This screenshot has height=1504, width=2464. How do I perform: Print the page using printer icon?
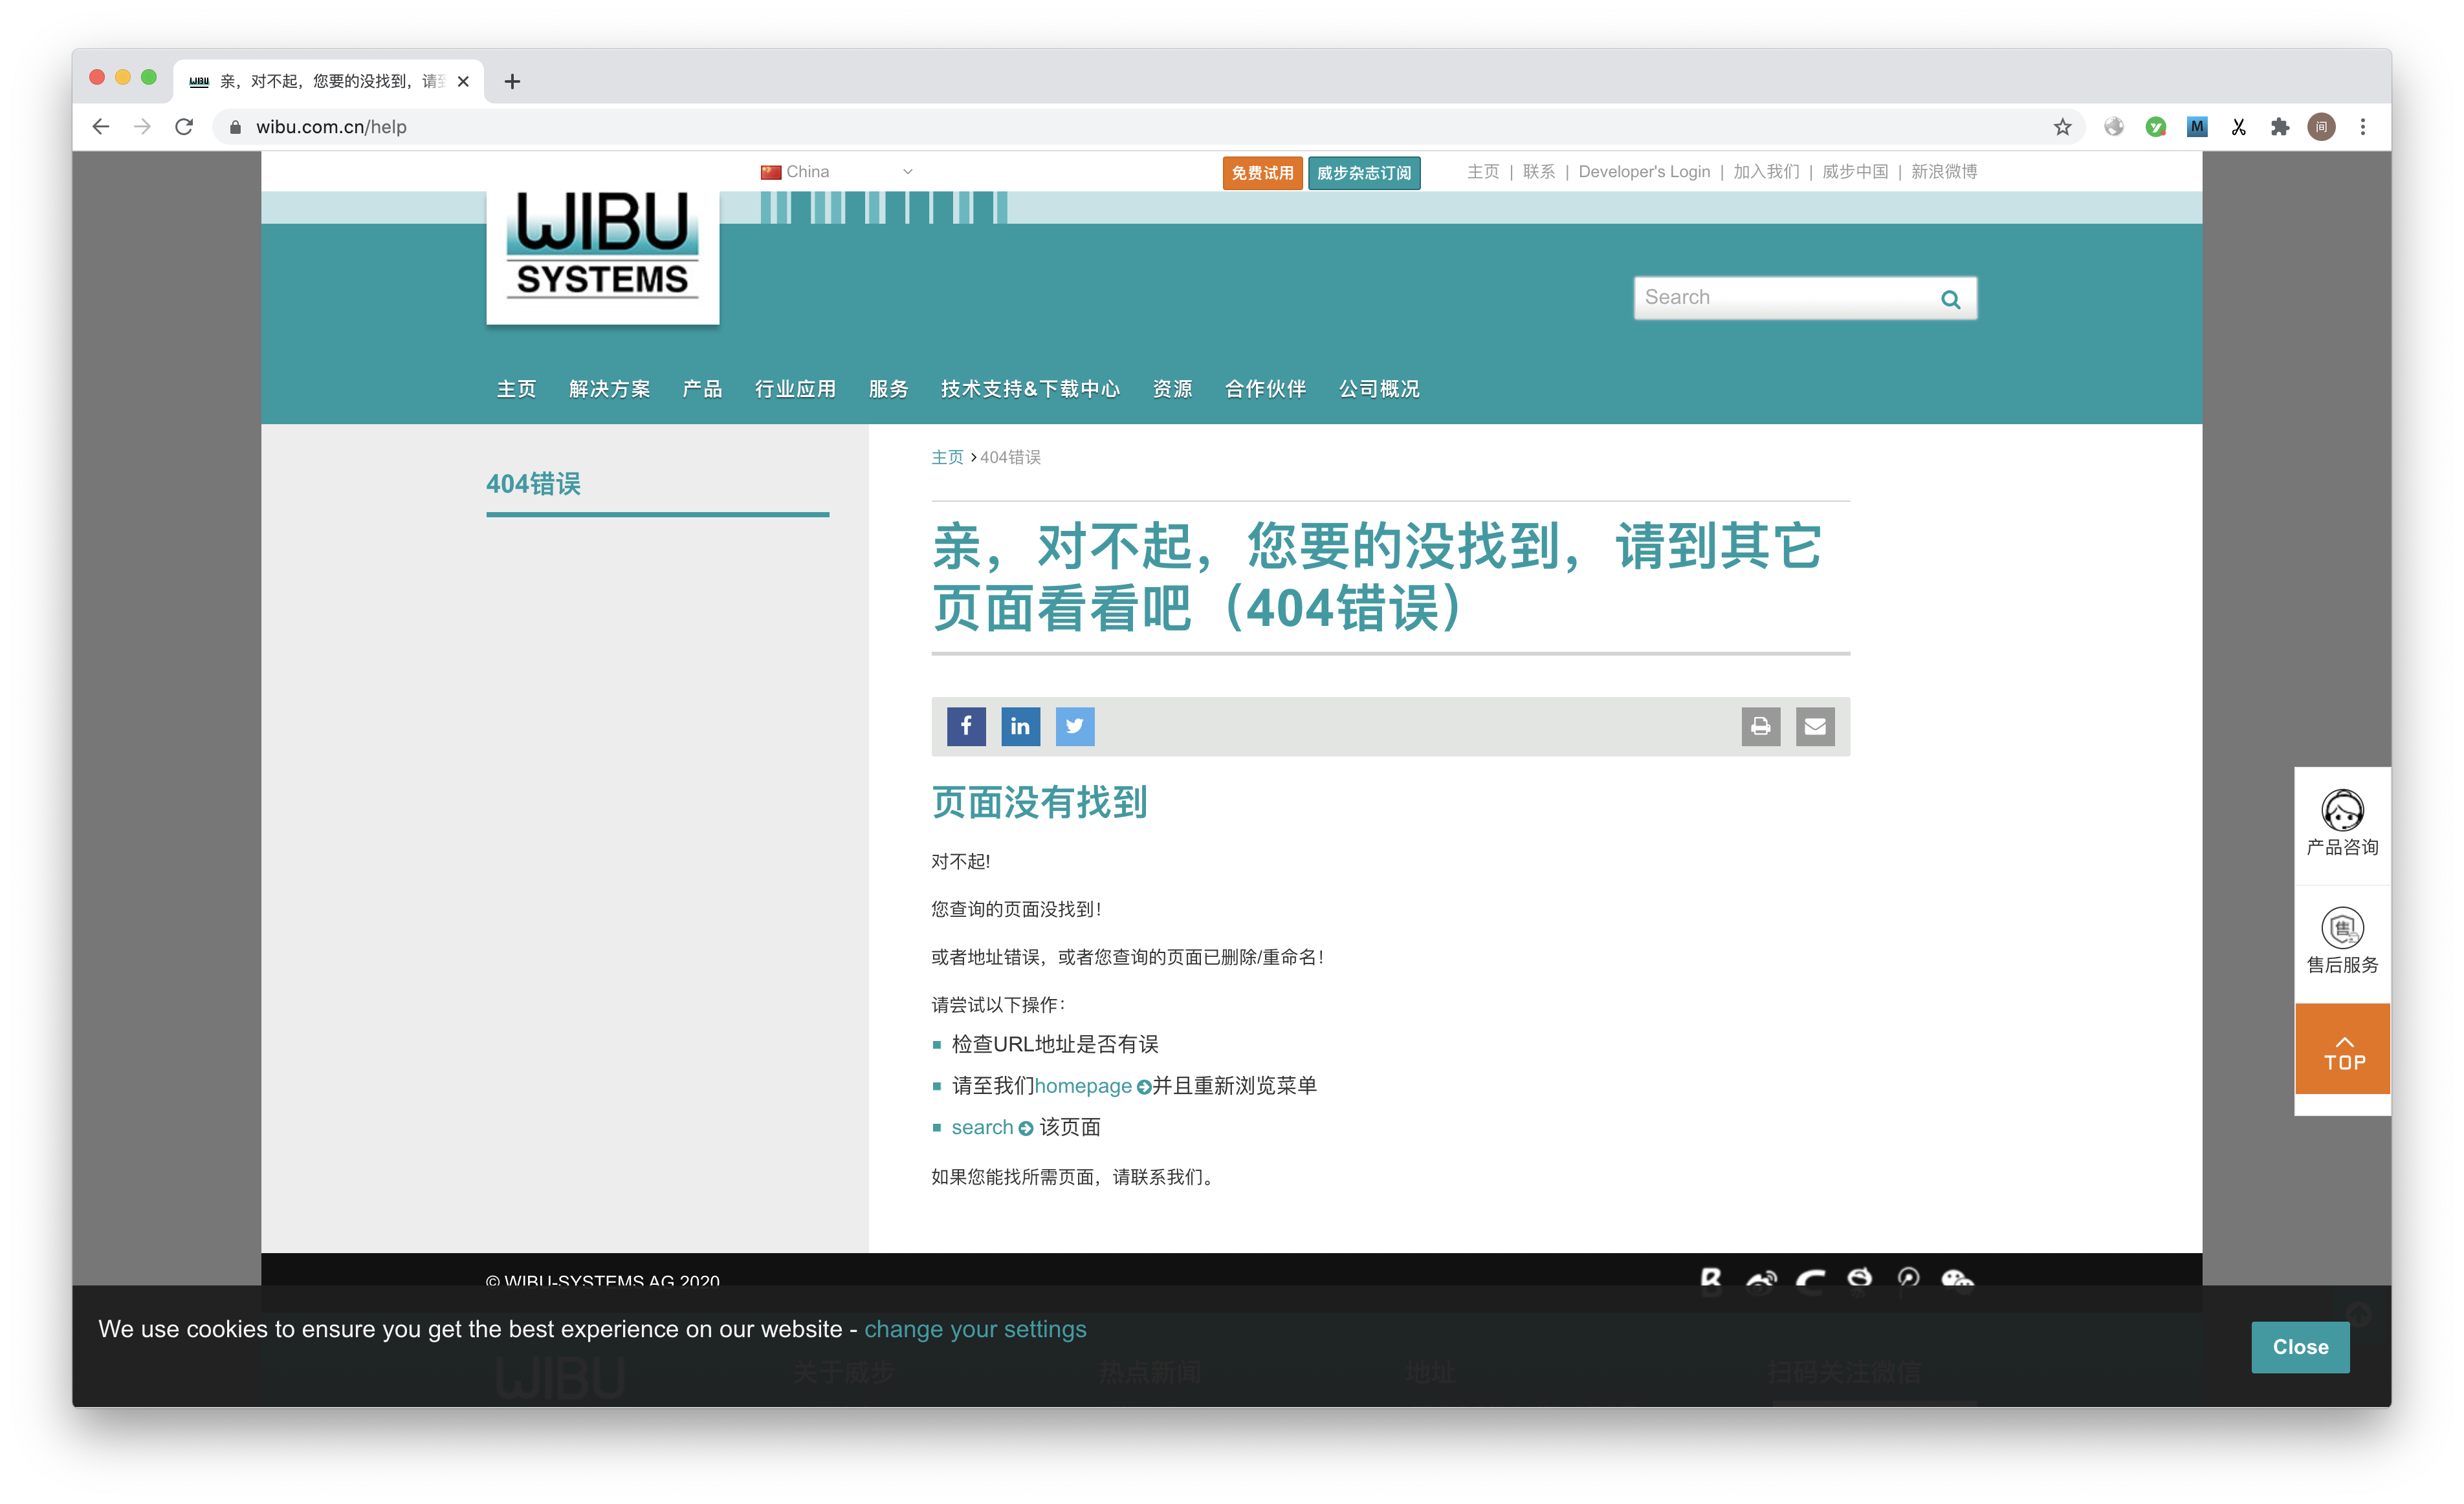tap(1760, 727)
